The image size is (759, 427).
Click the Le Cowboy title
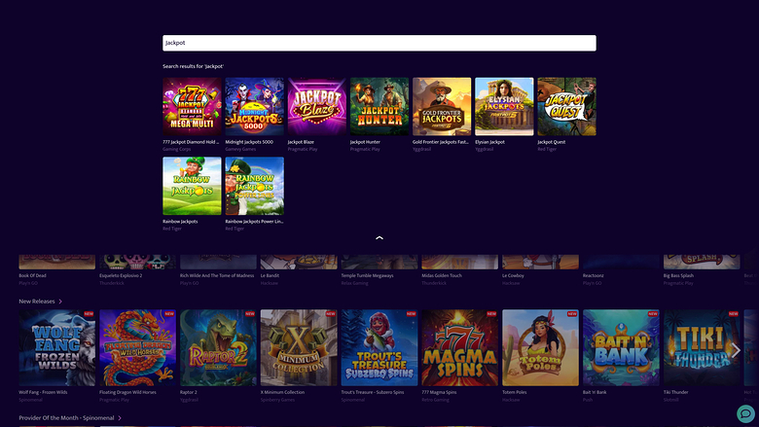click(513, 275)
